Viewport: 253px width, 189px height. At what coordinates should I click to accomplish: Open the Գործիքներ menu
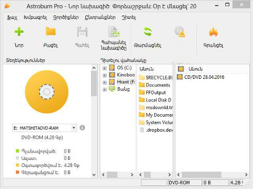pos(66,17)
